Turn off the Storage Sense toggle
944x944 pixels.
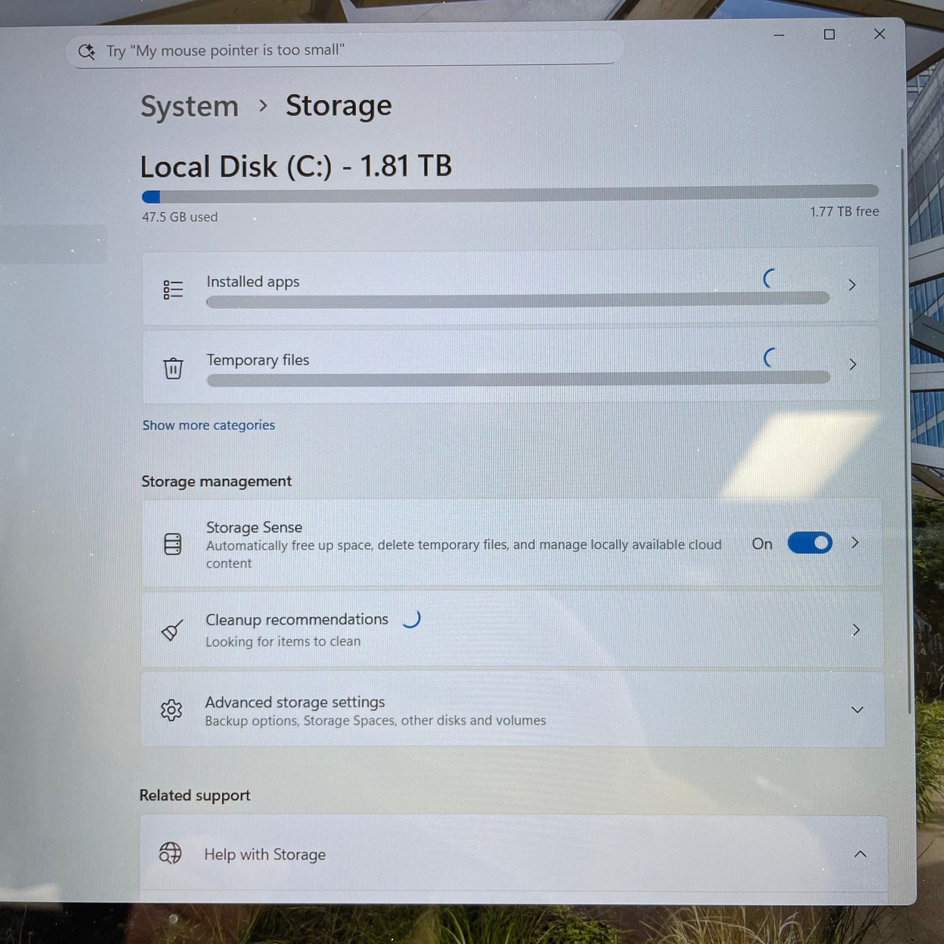(x=809, y=543)
